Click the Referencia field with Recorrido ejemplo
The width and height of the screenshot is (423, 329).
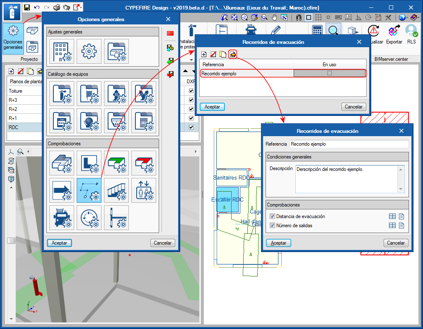[349, 144]
